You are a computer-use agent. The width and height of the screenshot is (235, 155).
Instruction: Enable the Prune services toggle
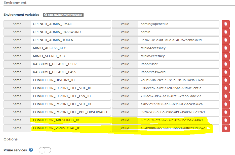(x=45, y=150)
